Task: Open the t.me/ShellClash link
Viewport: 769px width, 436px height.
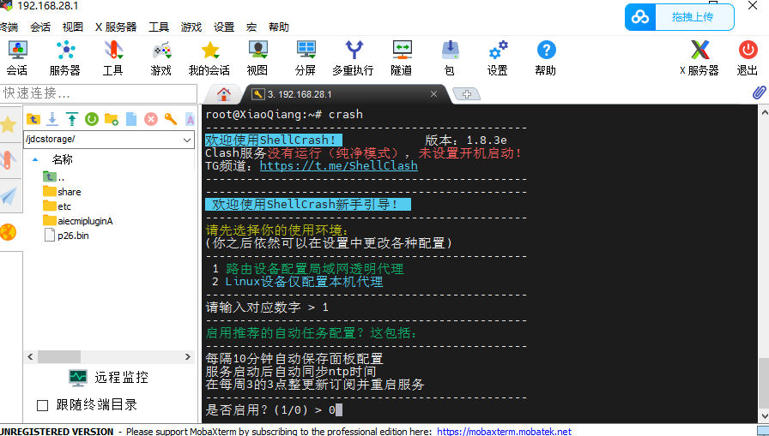Action: [x=338, y=165]
